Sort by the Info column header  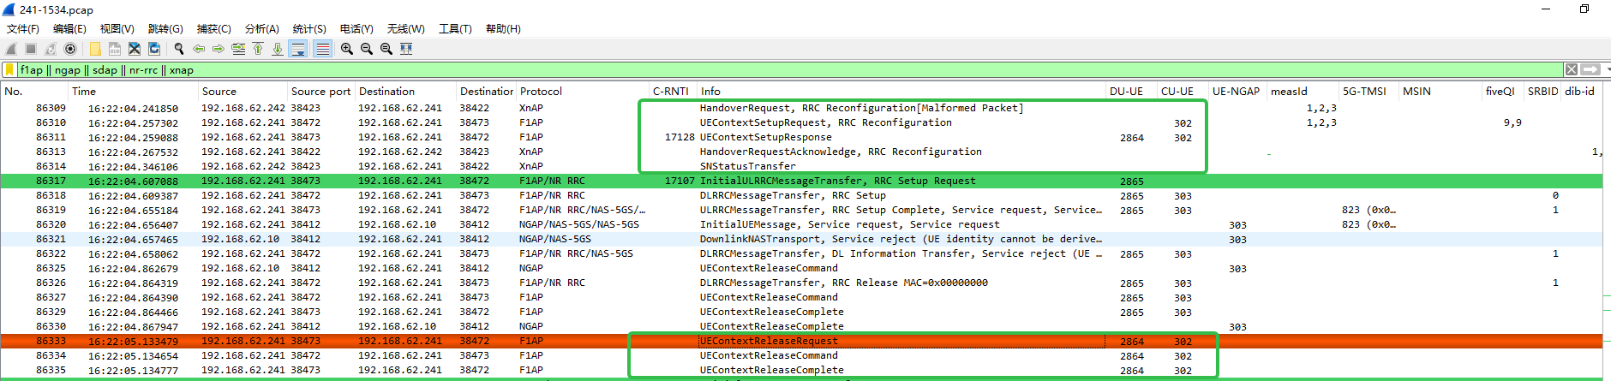(x=901, y=91)
